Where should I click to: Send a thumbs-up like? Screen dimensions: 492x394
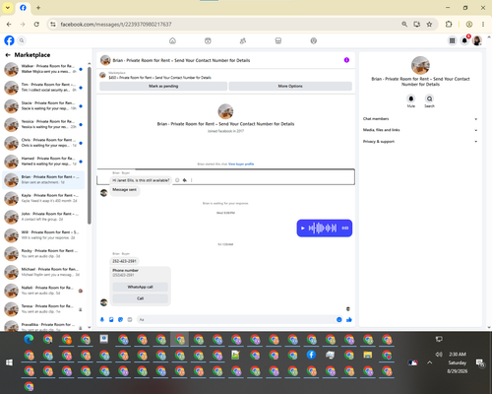pos(349,319)
